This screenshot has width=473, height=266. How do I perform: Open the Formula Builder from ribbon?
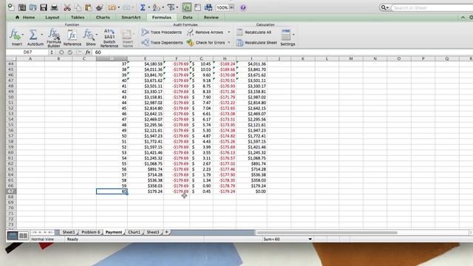click(54, 38)
